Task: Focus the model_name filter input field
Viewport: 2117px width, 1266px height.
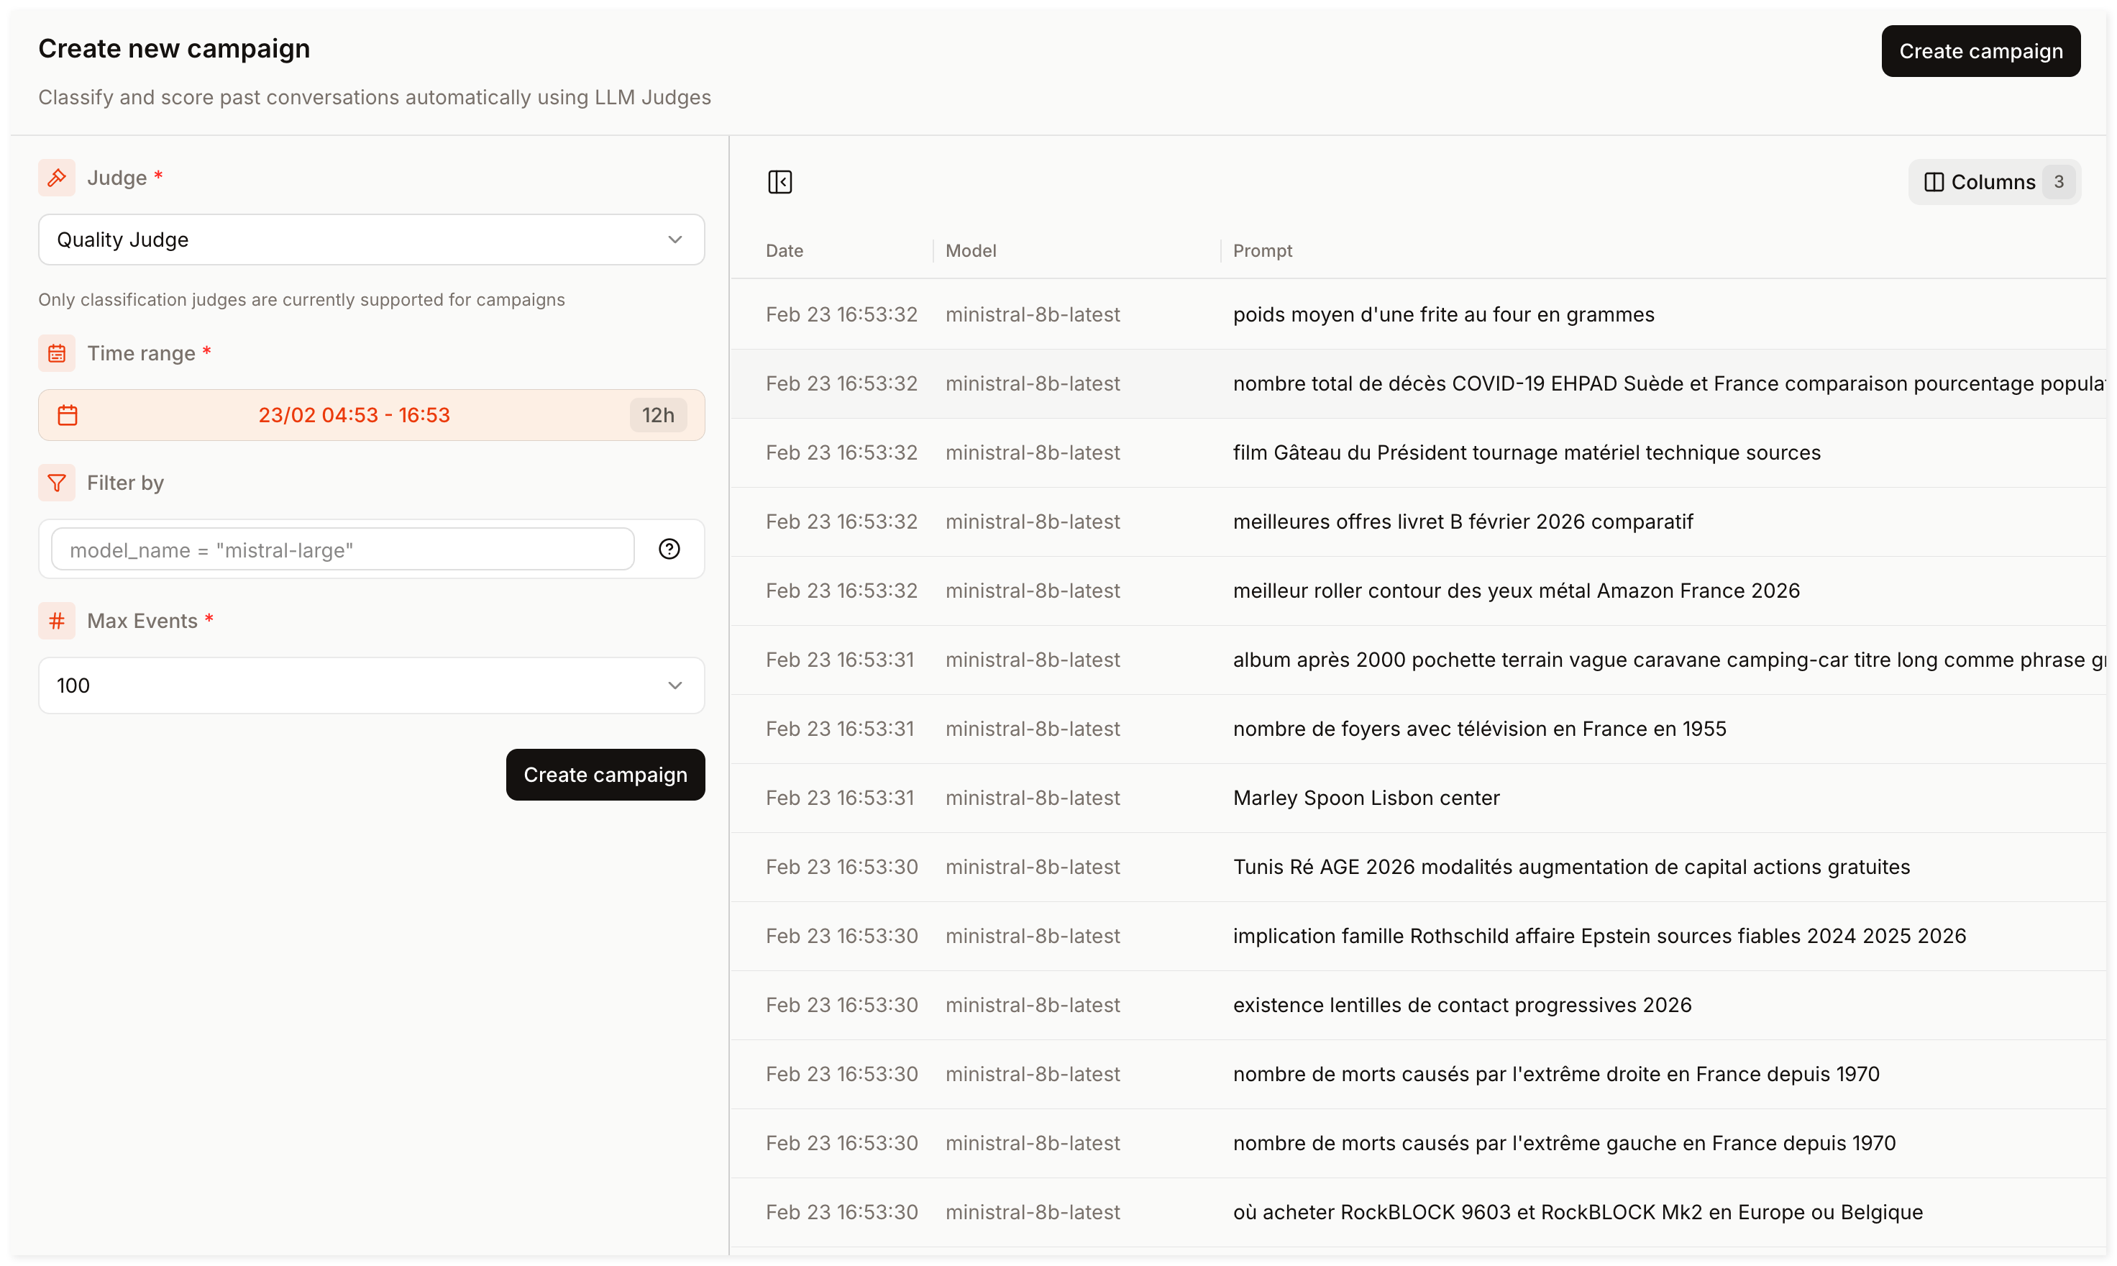Action: coord(342,550)
